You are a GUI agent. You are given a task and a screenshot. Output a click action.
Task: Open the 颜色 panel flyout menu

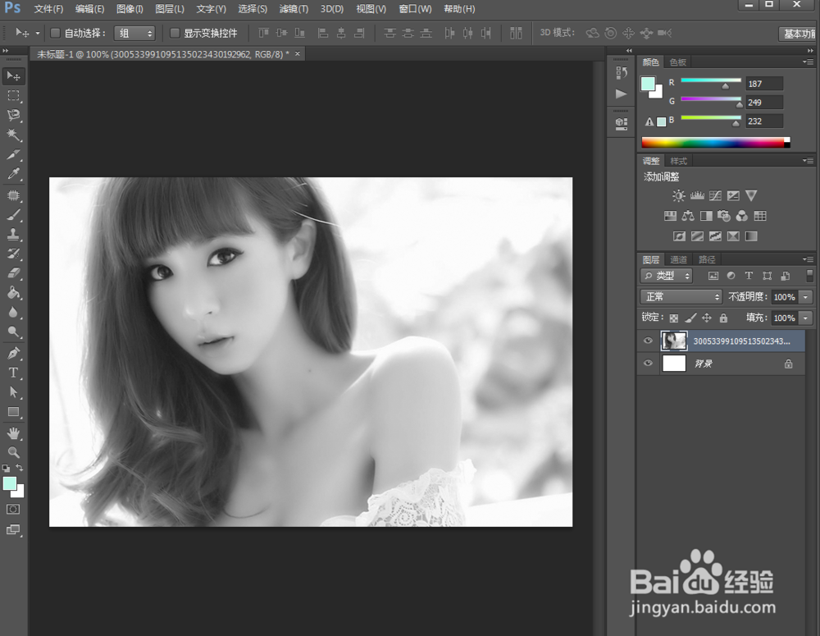point(808,62)
